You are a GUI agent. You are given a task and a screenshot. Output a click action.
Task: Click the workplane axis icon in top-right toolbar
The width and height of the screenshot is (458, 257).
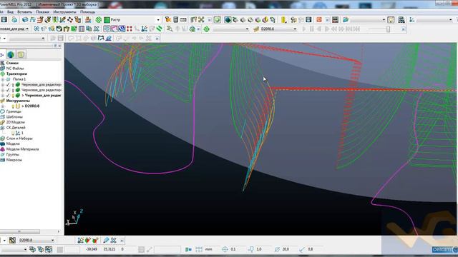coord(412,20)
